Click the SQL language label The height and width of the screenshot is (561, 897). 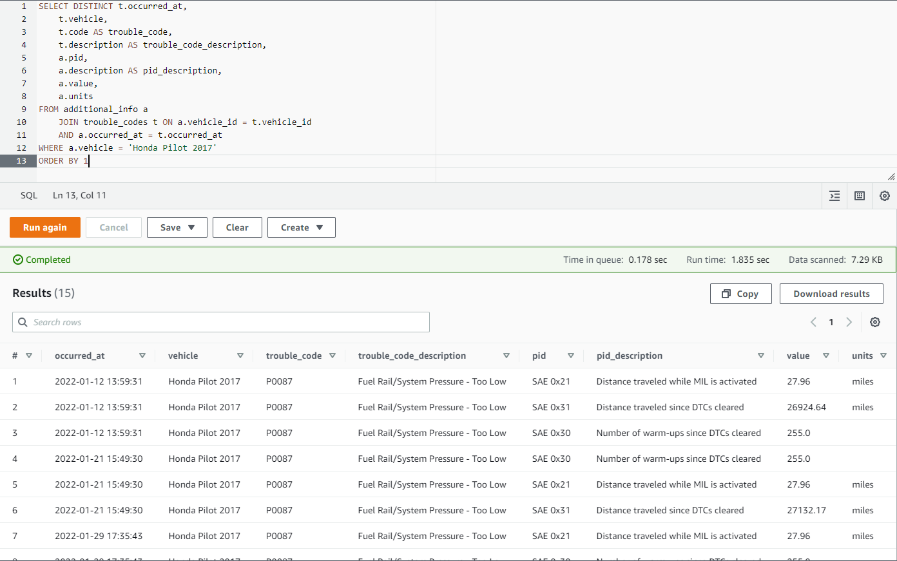pos(29,195)
